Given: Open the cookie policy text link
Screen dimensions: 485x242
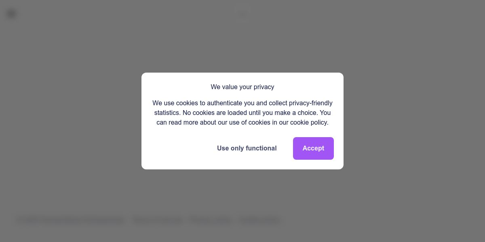Looking at the screenshot, I should [x=309, y=123].
